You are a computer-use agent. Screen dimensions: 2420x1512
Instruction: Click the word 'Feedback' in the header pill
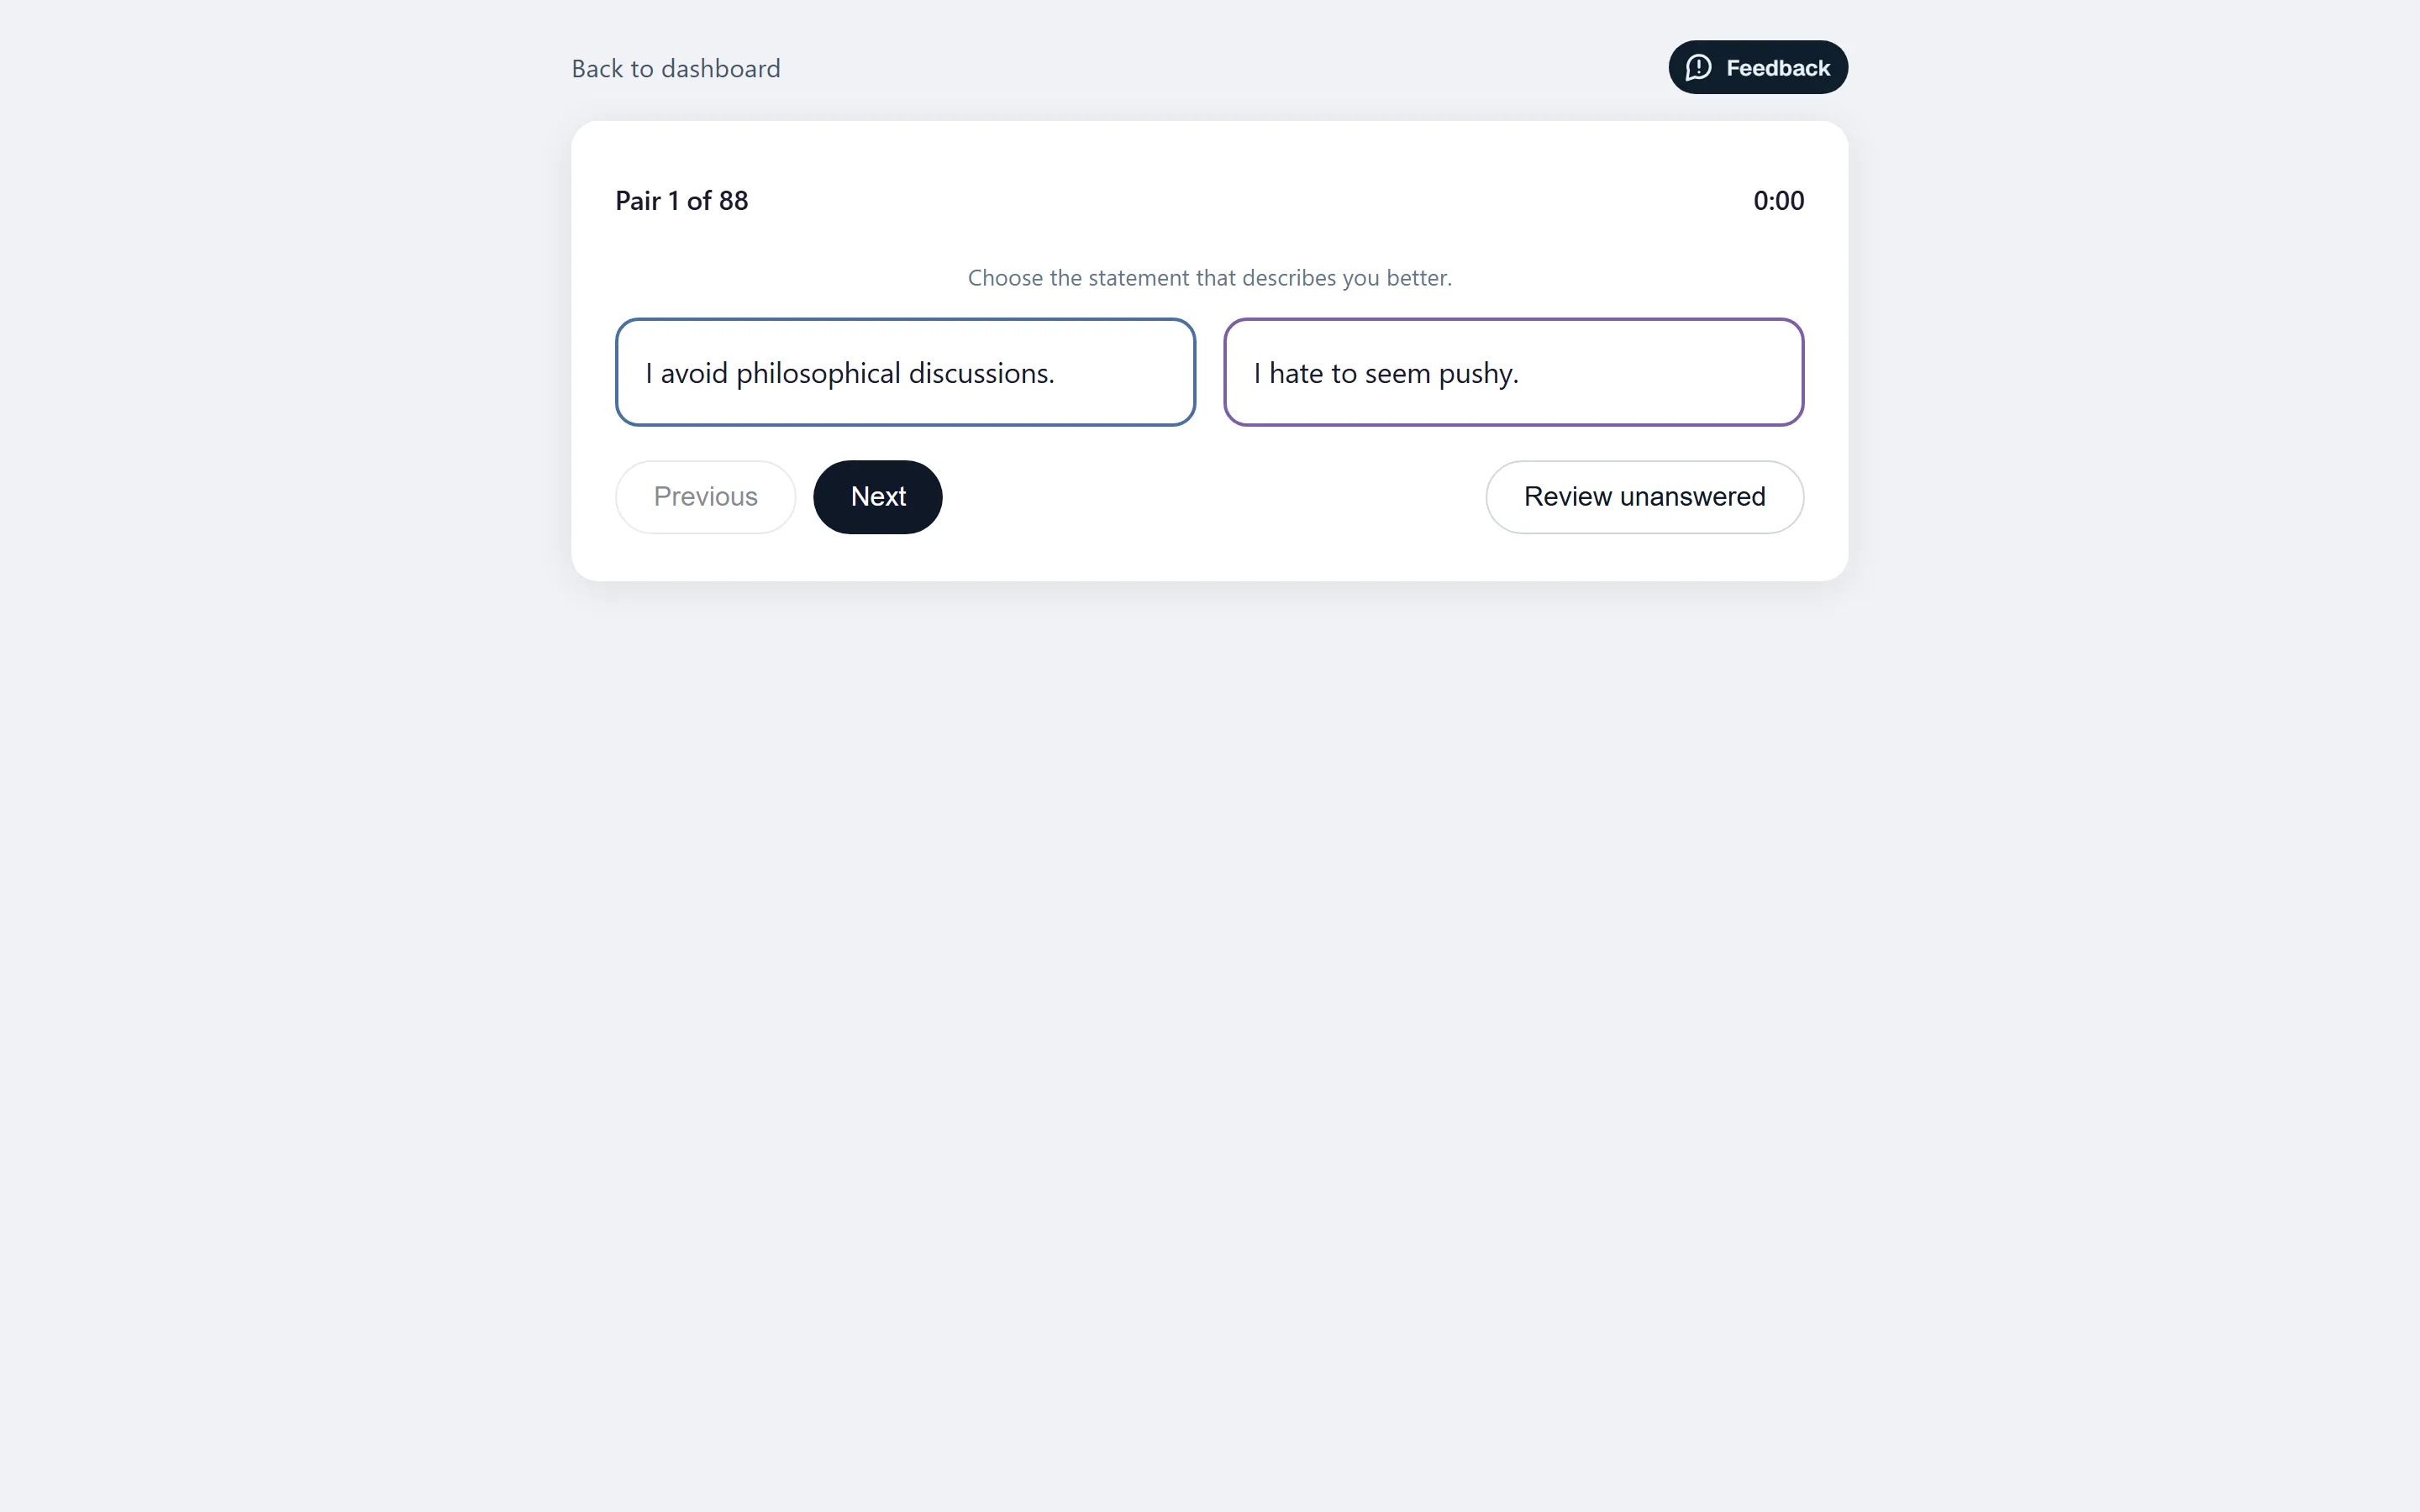point(1777,68)
